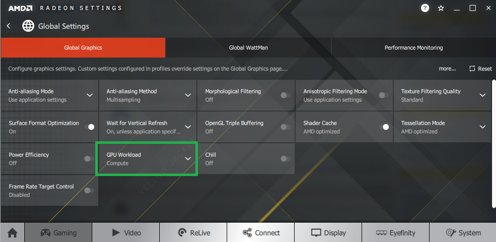Open Wait for Vertical Refresh dropdown
Image resolution: width=496 pixels, height=242 pixels.
point(188,127)
